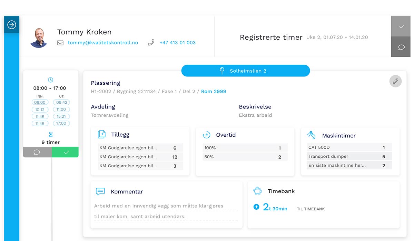Click the +47 413 01 003 phone link
This screenshot has width=414, height=241.
point(177,43)
